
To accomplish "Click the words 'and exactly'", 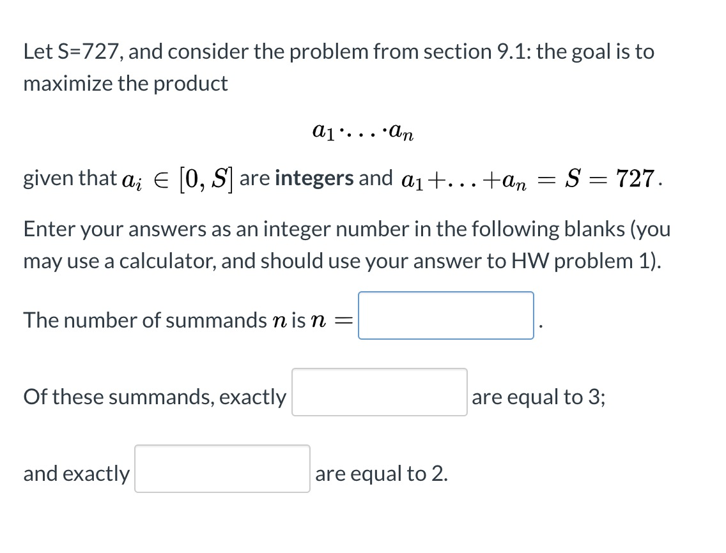I will click(x=75, y=473).
